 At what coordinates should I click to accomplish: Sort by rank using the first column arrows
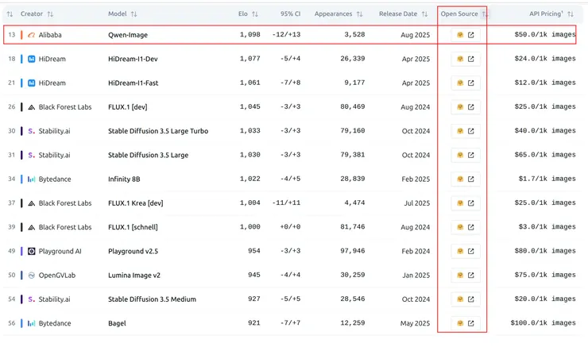(10, 13)
